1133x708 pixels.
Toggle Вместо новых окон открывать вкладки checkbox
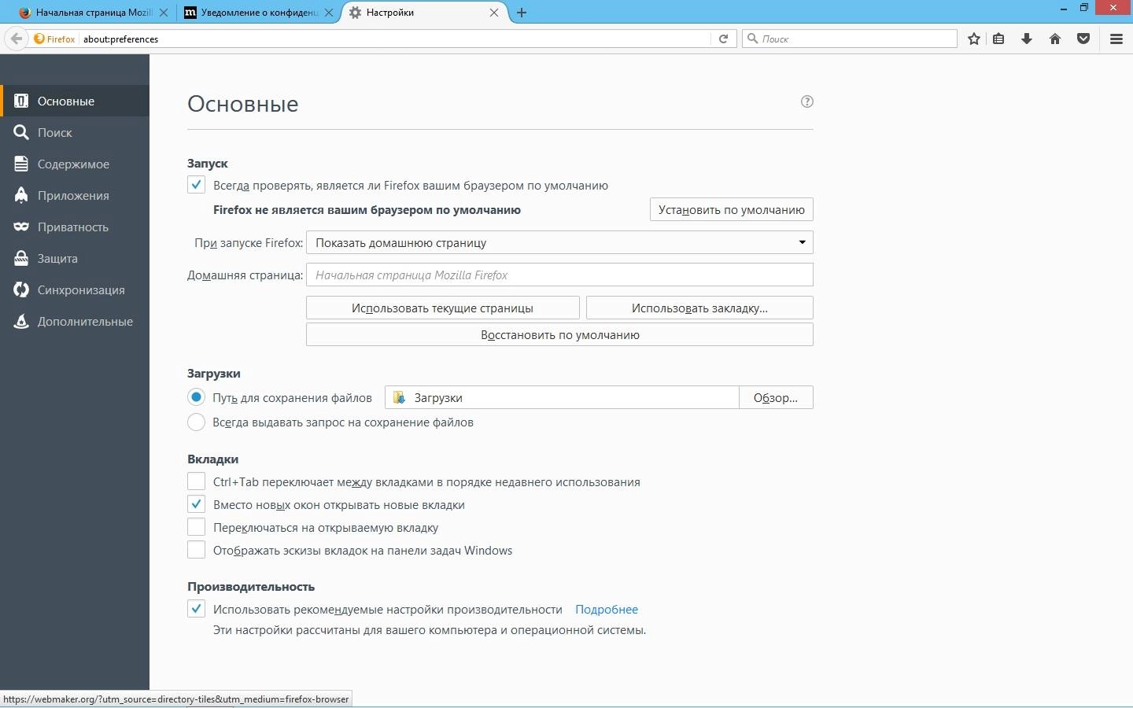click(x=196, y=504)
